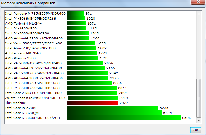
Task: Click the value 1115
Action: 92,28
